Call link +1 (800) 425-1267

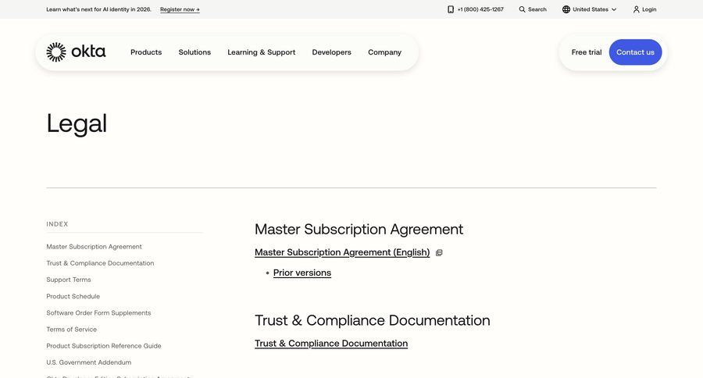coord(480,9)
